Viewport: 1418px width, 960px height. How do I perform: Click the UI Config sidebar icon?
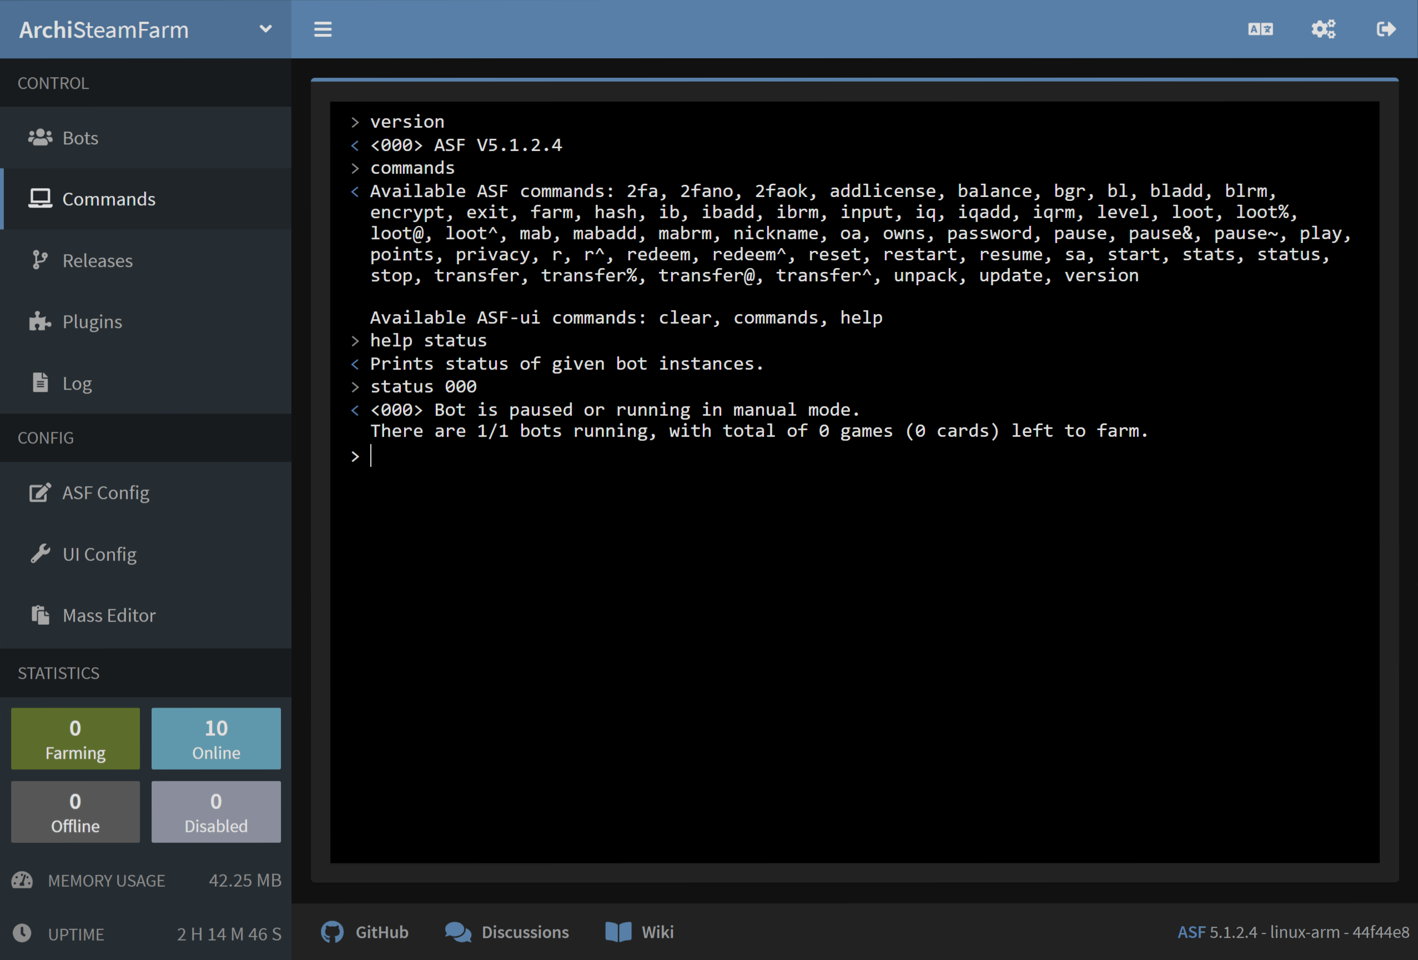point(37,554)
